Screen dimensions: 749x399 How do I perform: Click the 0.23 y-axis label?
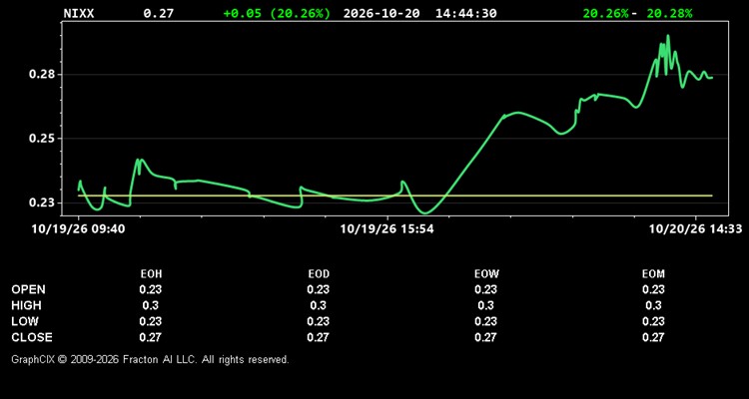pyautogui.click(x=42, y=202)
